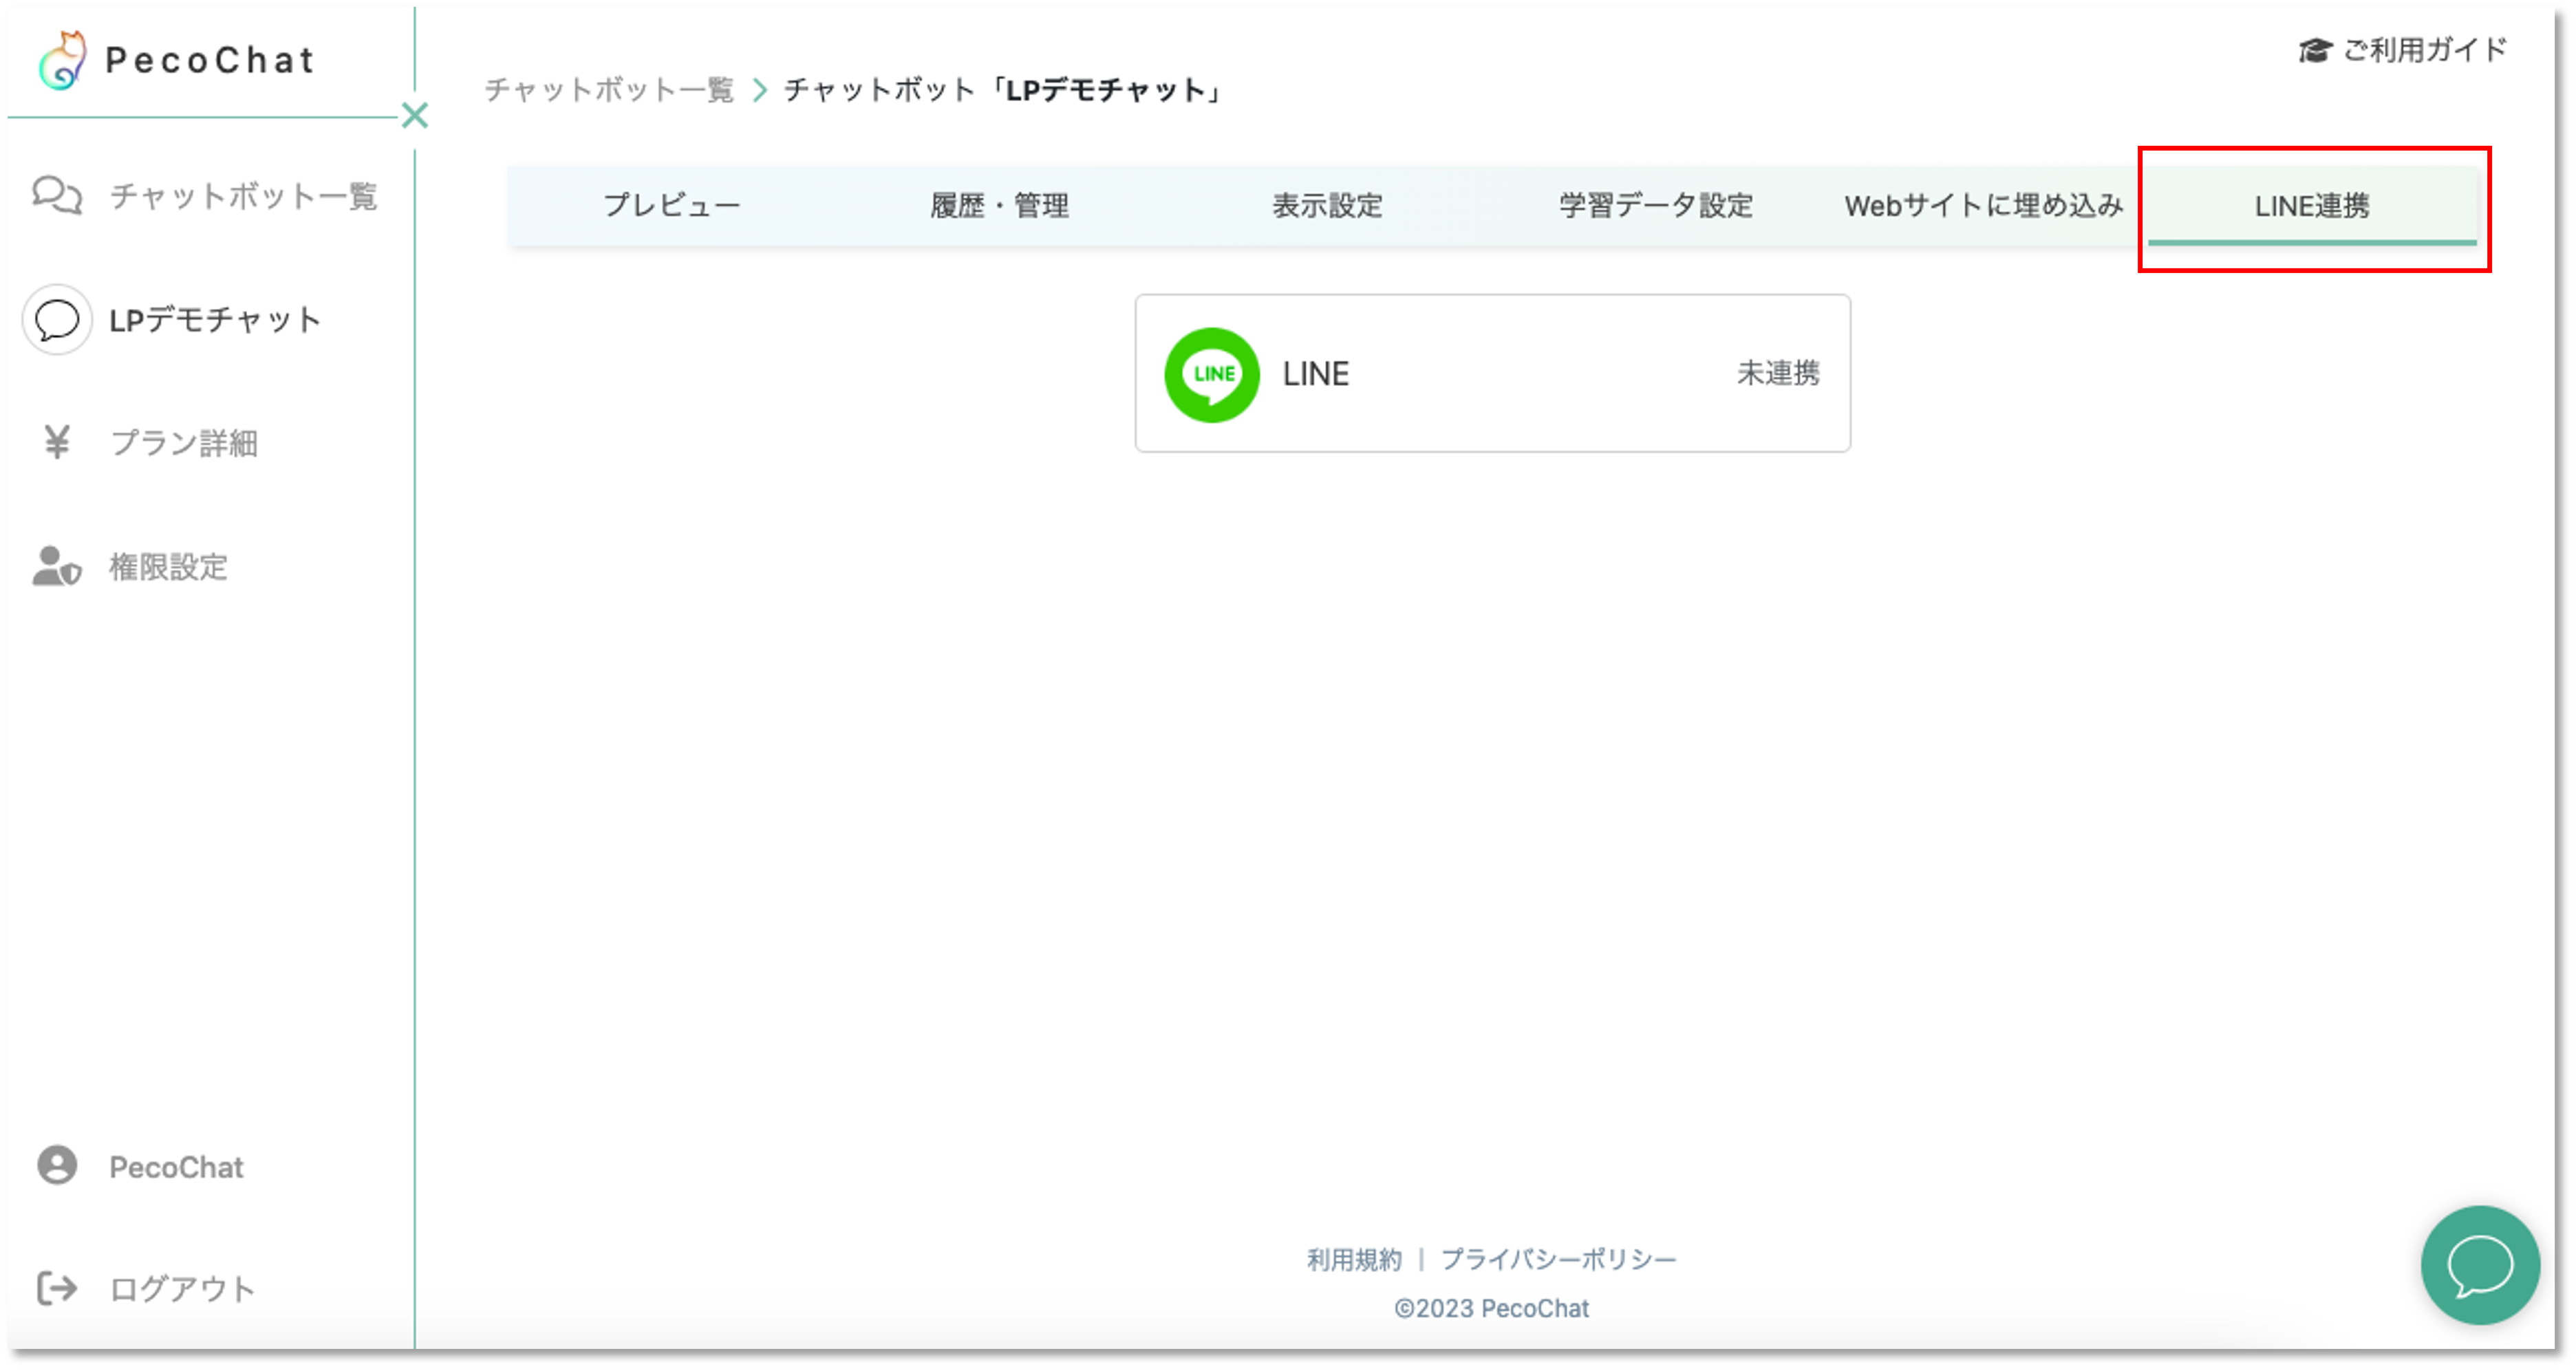Click the PecoChat cat logo icon
This screenshot has height=1371, width=2576.
62,60
